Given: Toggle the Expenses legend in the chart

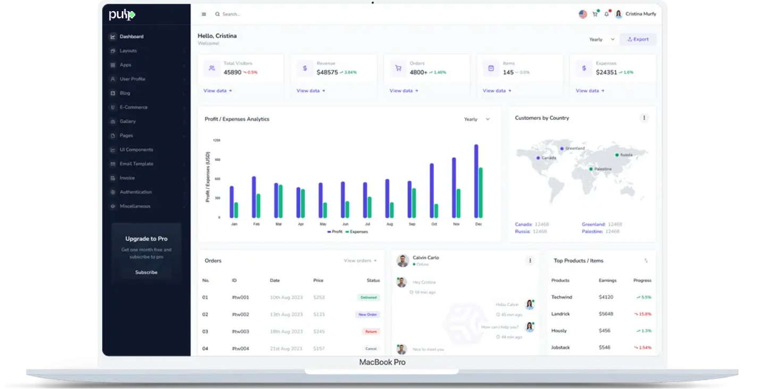Looking at the screenshot, I should pos(357,232).
